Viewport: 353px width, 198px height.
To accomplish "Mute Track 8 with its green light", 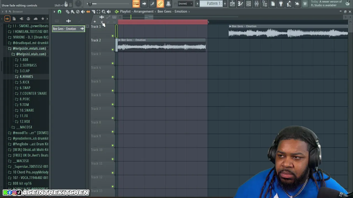I will [113, 132].
